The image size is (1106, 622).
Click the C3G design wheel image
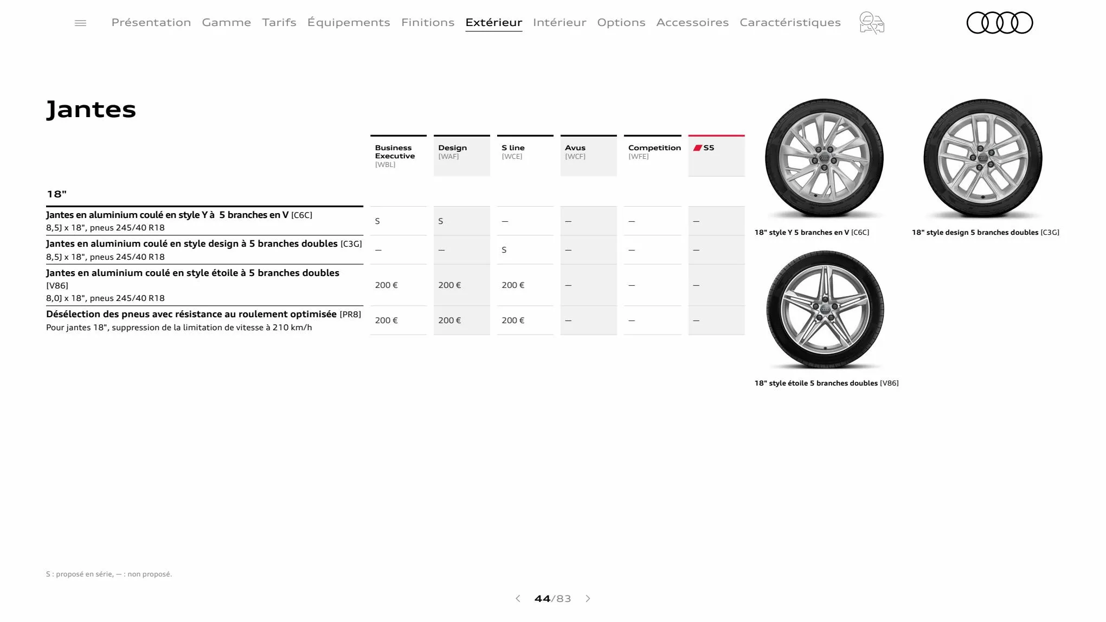point(982,158)
